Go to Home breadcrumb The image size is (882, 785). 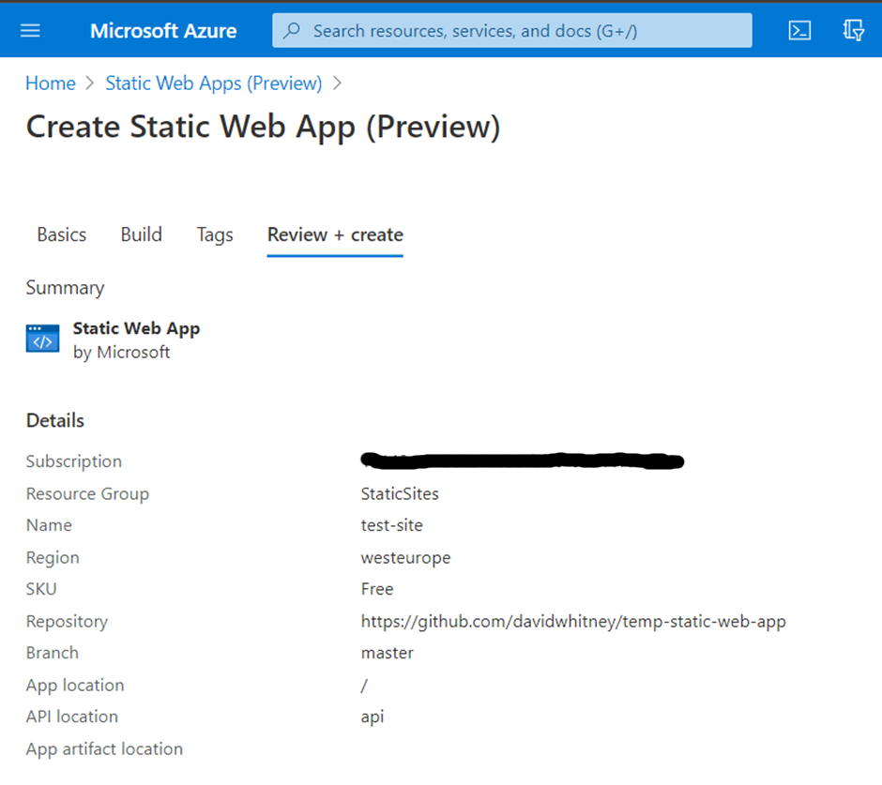(51, 83)
